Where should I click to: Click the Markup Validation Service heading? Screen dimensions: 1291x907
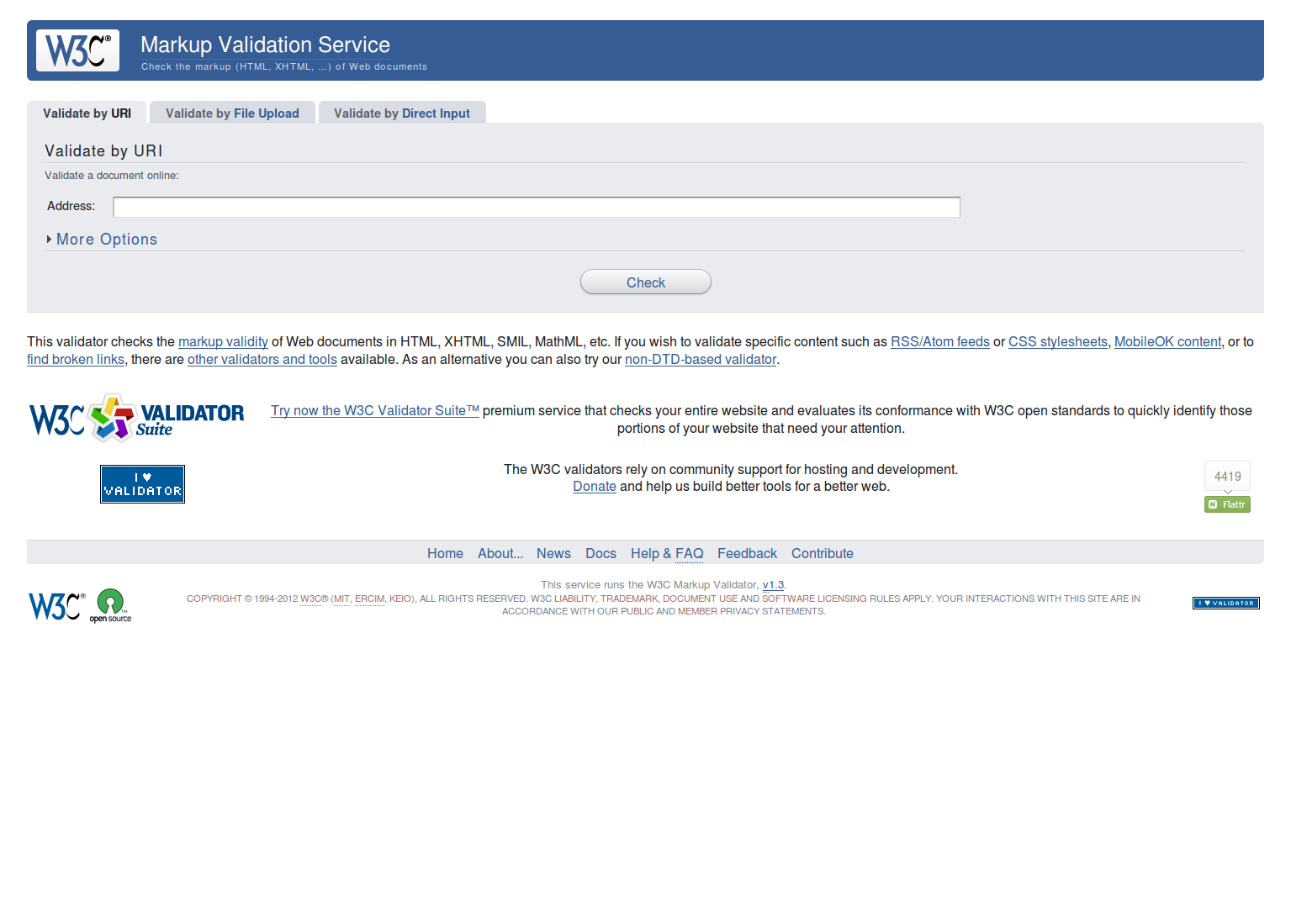pyautogui.click(x=265, y=45)
